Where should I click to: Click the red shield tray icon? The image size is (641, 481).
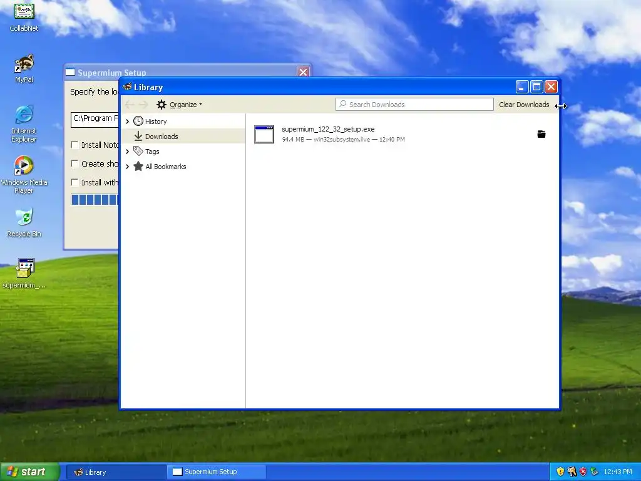(583, 472)
